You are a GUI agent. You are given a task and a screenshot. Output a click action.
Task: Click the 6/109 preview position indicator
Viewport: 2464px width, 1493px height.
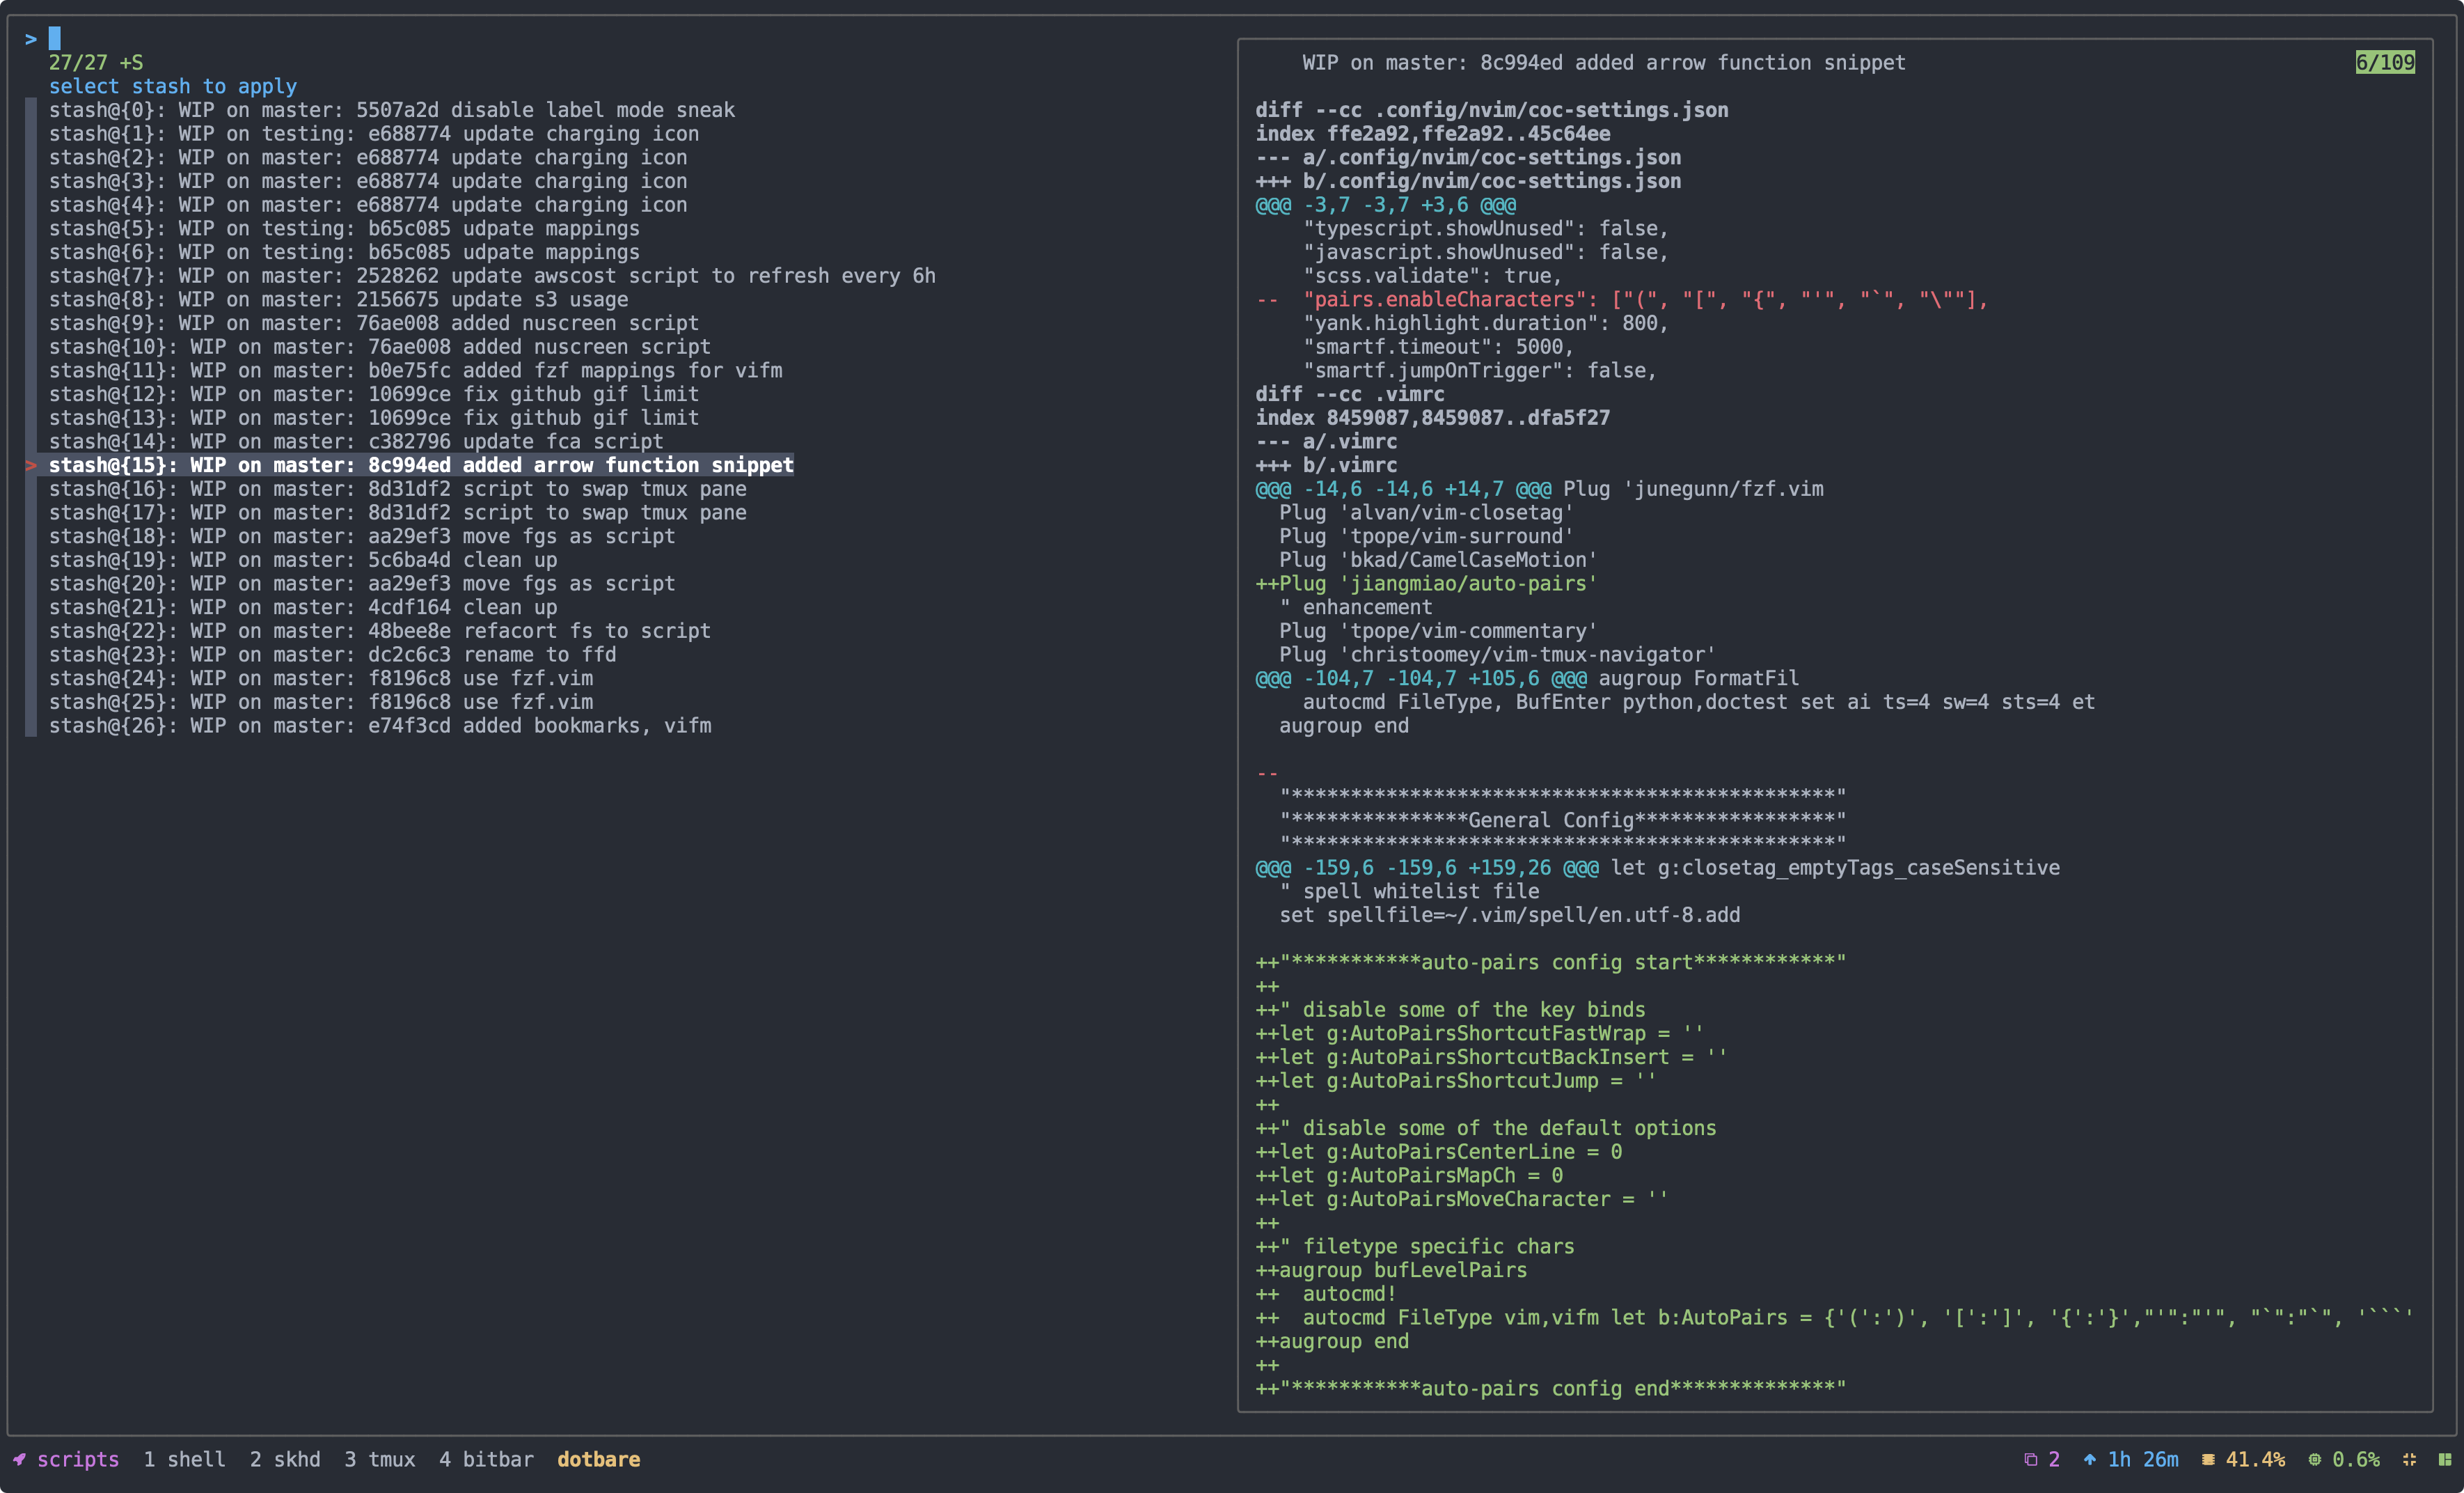click(2385, 63)
